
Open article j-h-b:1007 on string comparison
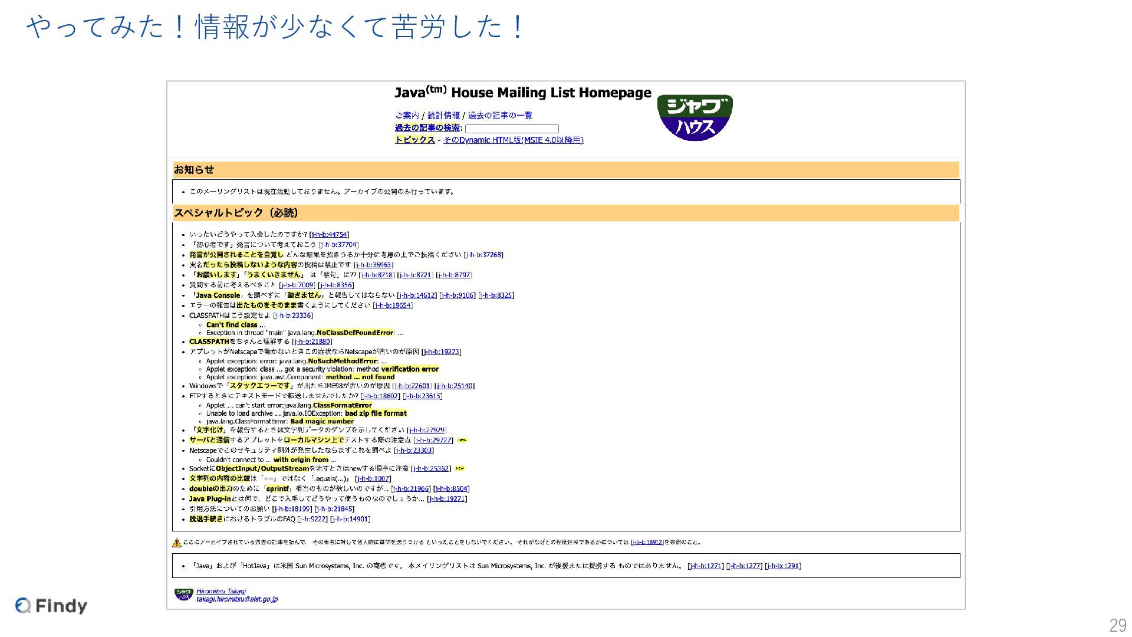373,478
